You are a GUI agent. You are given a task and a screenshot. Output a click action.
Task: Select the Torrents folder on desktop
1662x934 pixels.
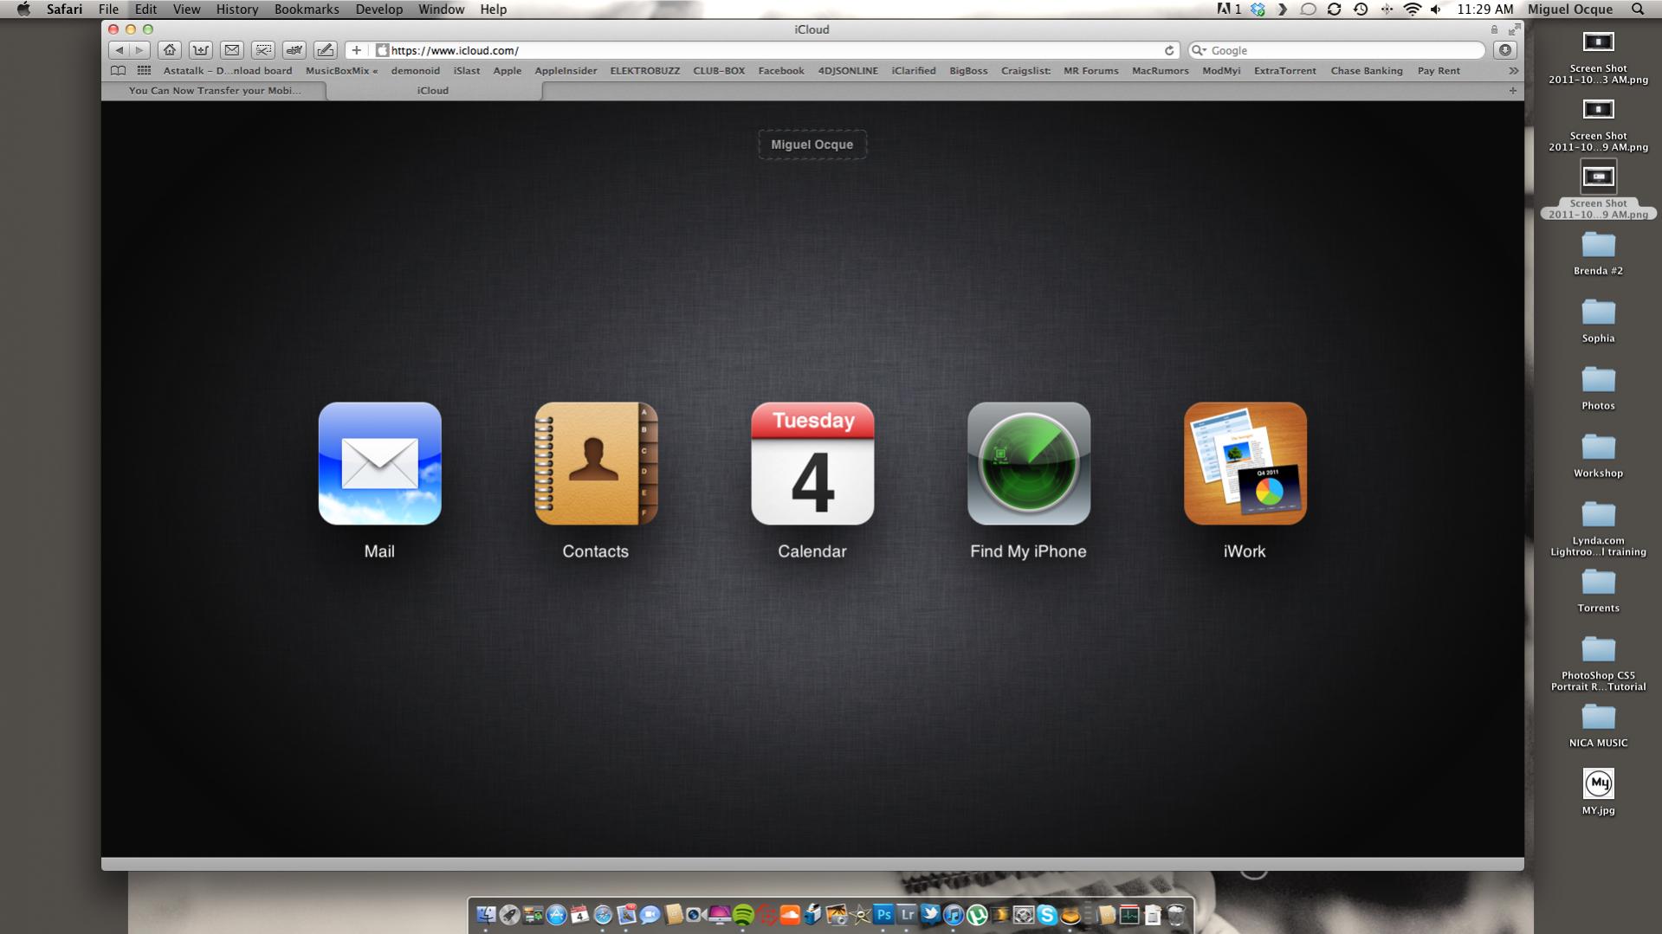tap(1599, 590)
